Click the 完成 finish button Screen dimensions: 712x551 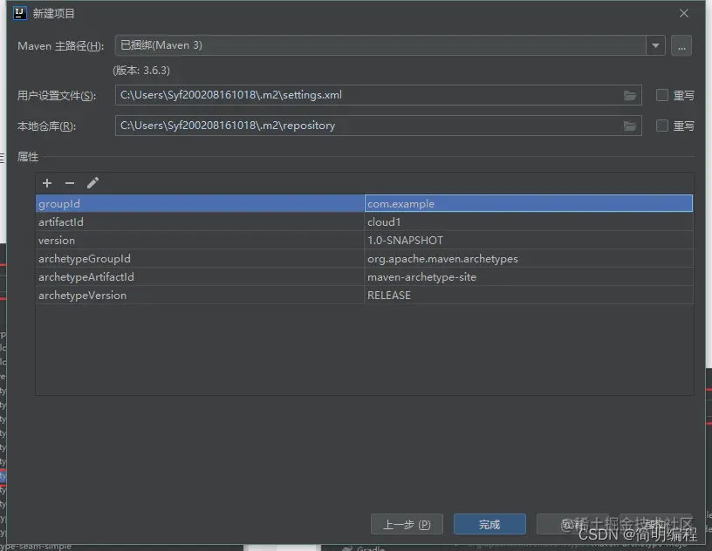(489, 525)
